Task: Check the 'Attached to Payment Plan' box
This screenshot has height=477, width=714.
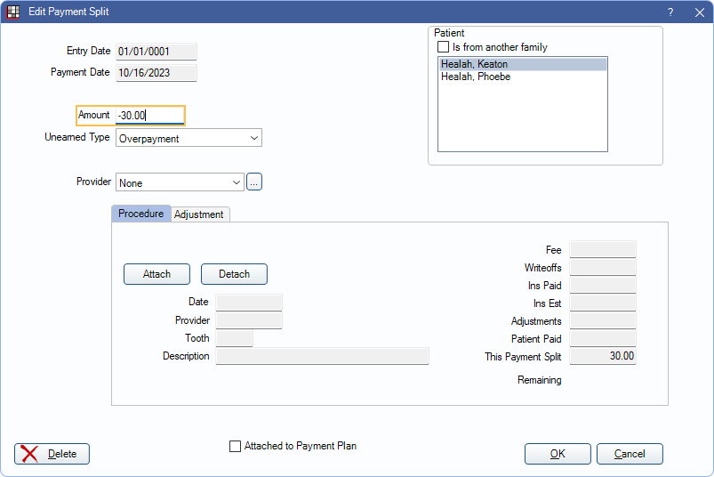Action: coord(235,446)
